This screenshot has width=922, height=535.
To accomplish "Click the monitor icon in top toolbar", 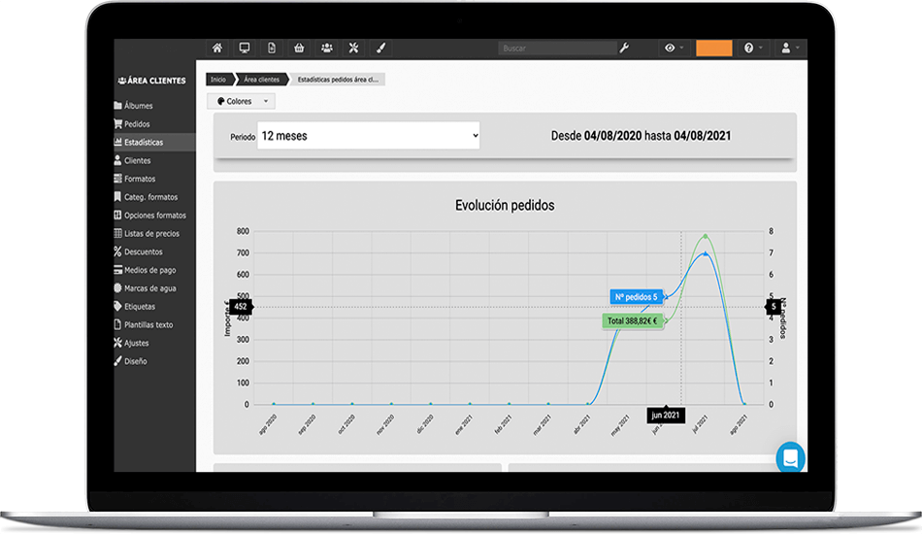I will click(244, 49).
